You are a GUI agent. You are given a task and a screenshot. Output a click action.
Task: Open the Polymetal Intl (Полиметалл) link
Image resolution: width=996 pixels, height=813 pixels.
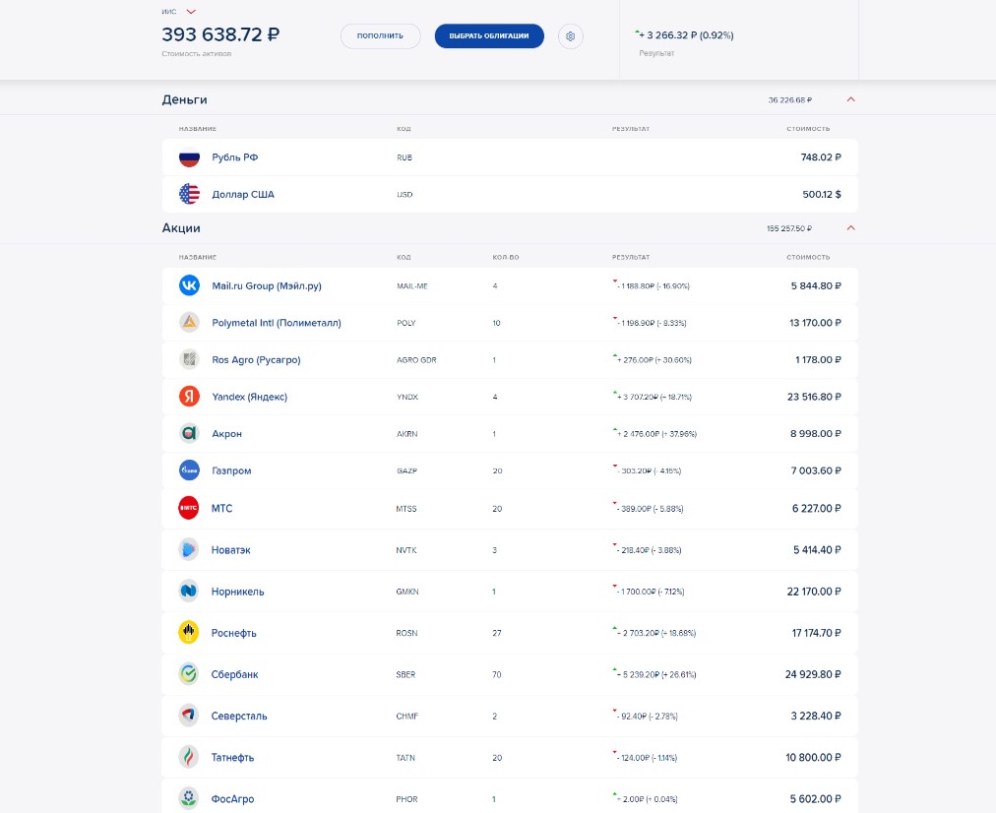(x=277, y=323)
